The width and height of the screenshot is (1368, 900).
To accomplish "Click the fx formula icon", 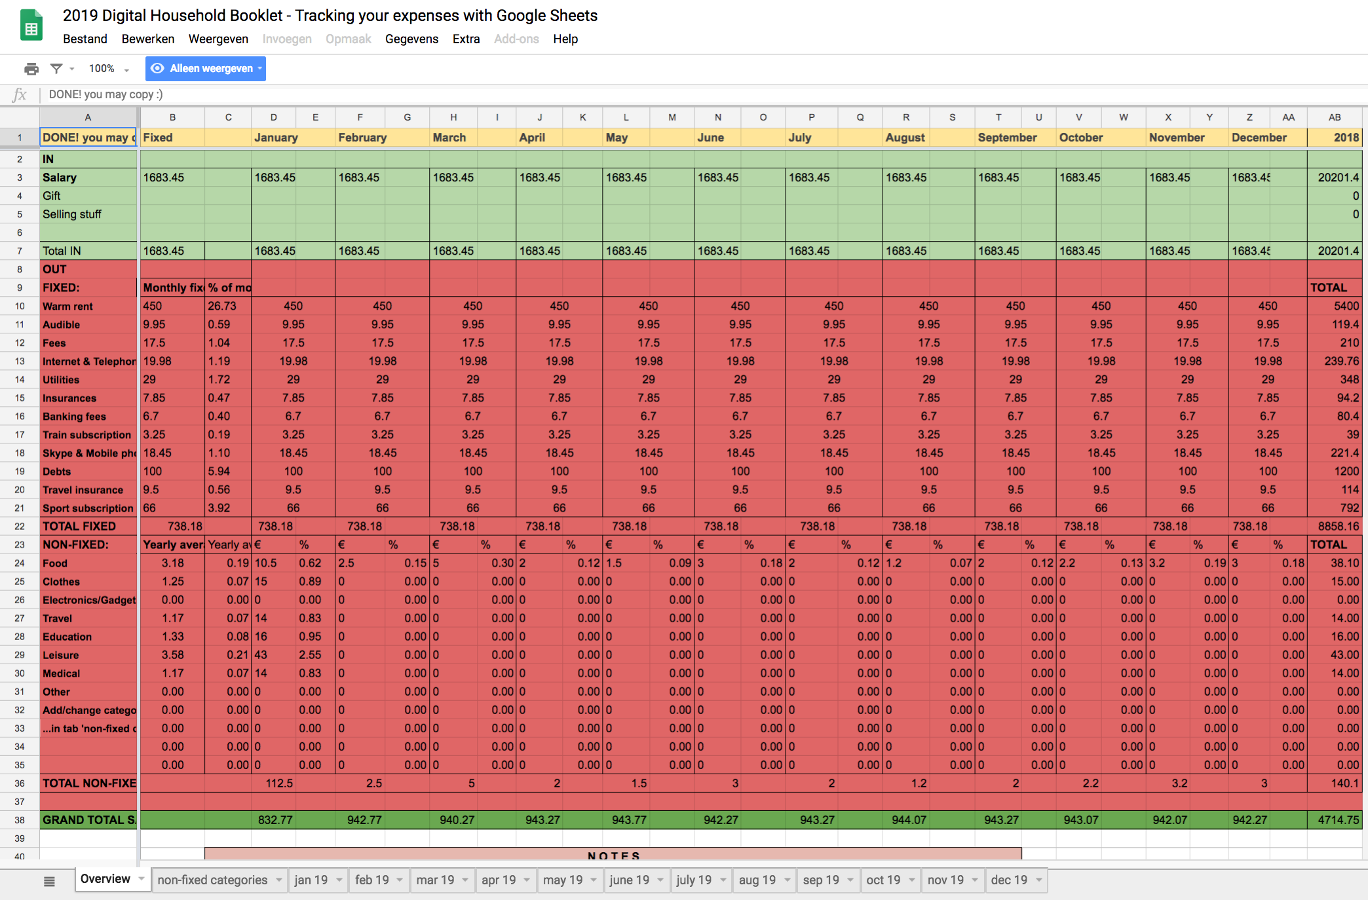I will [20, 95].
